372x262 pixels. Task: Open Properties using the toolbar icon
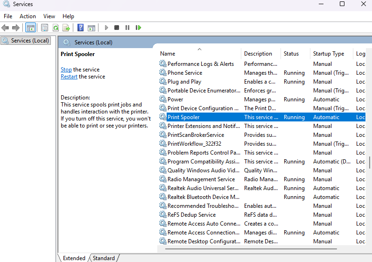pyautogui.click(x=45, y=28)
